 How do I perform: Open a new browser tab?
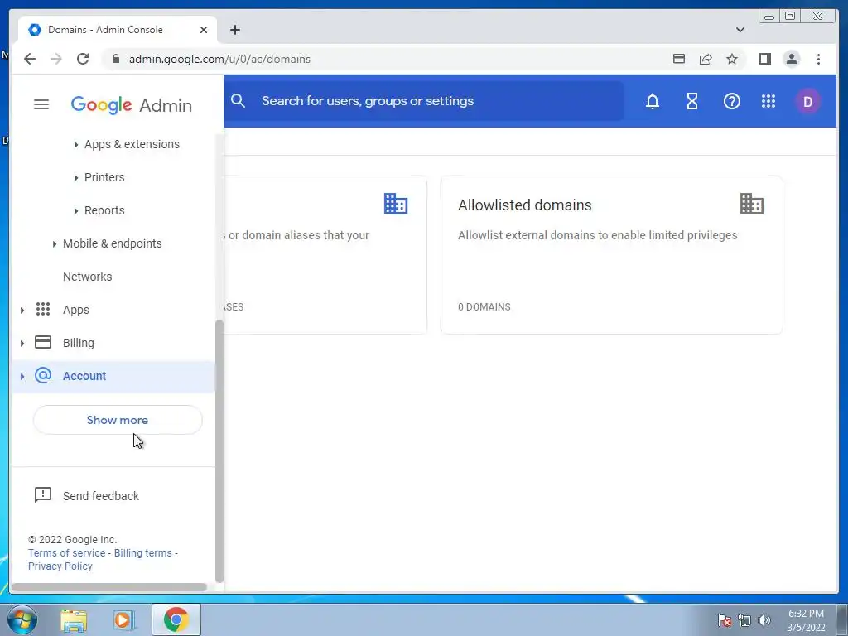tap(234, 30)
